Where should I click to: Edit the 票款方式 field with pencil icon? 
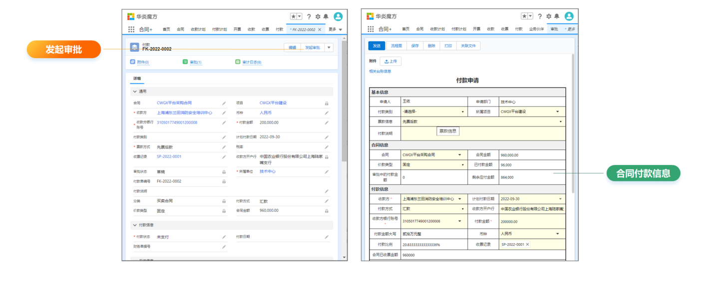point(224,147)
